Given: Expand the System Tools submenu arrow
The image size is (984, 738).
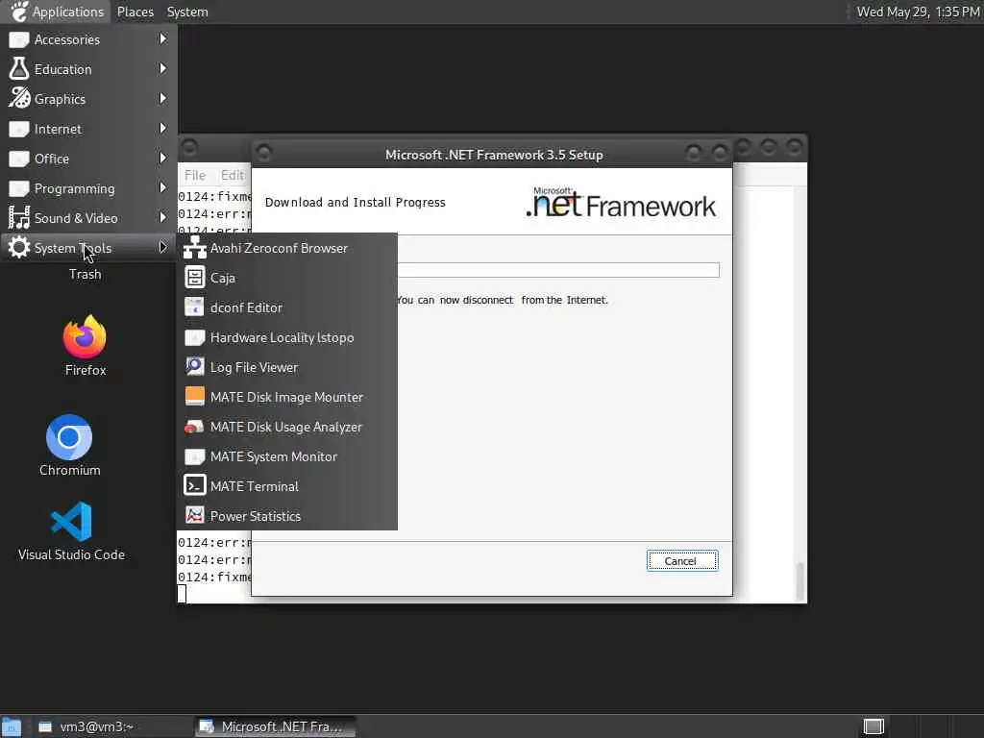Looking at the screenshot, I should pos(163,247).
